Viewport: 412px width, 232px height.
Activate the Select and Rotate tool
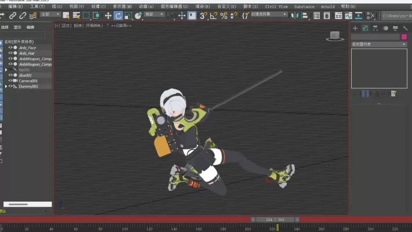(x=118, y=16)
